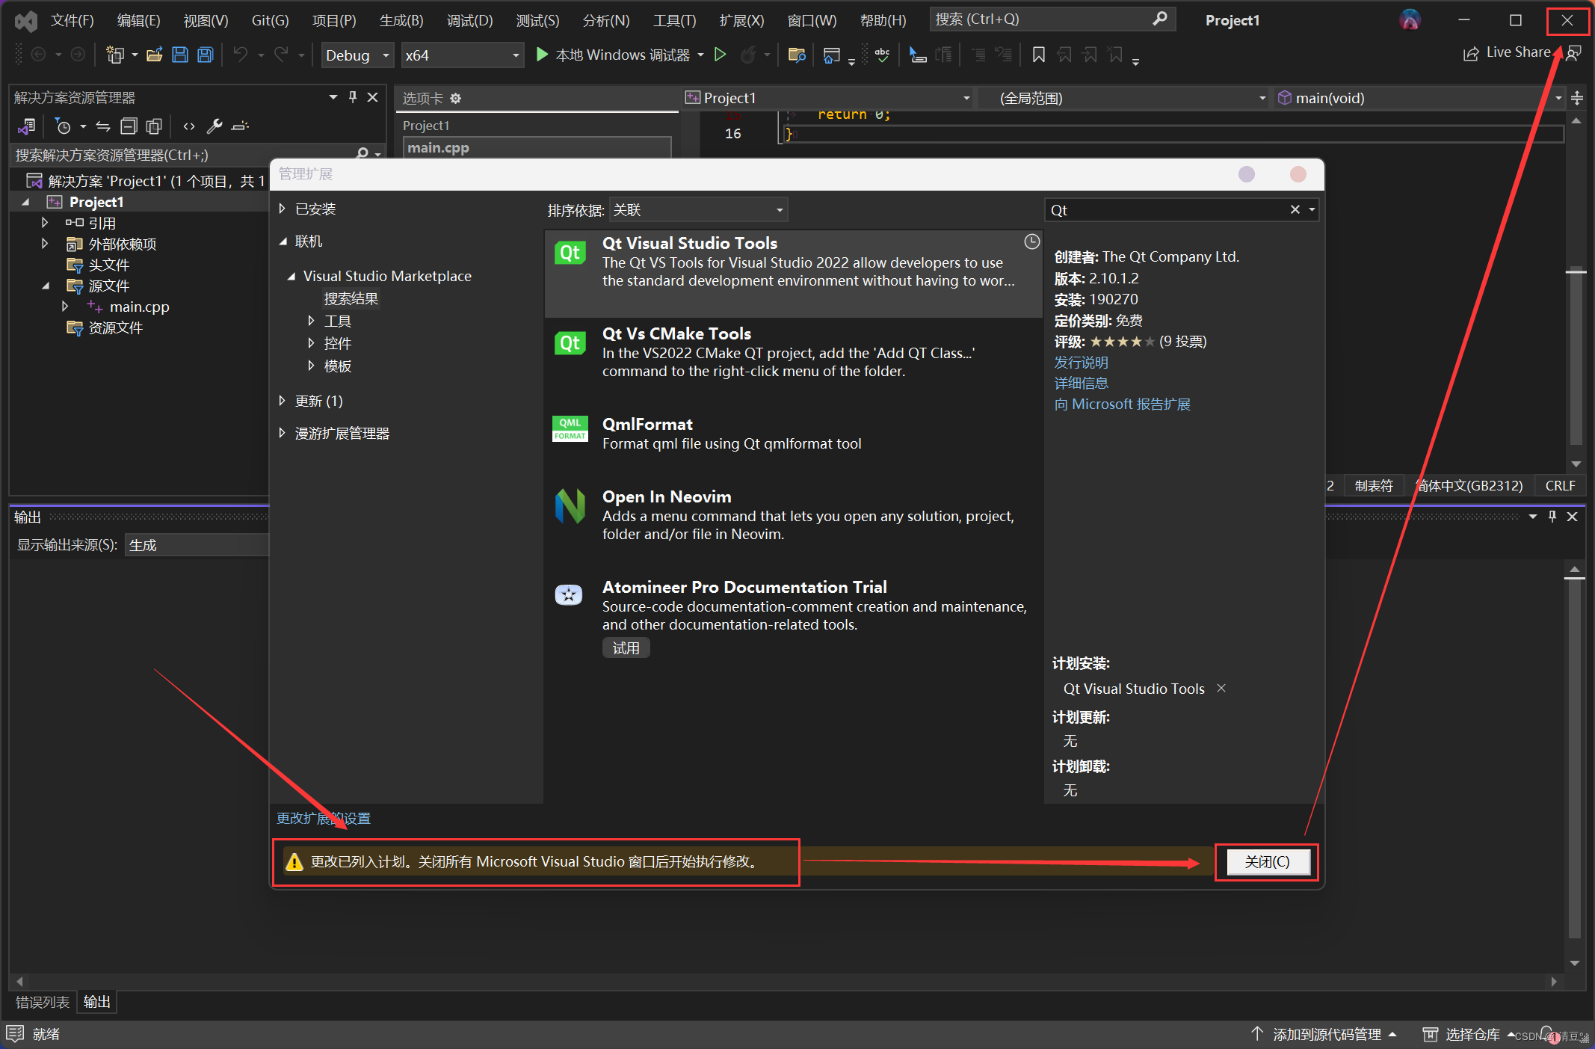Expand the 工具 subcategory
1595x1049 pixels.
click(311, 321)
